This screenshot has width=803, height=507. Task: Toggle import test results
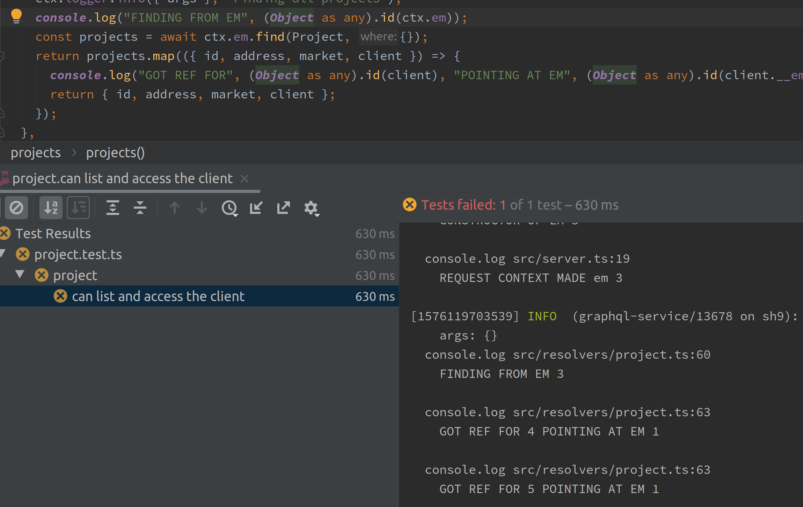coord(256,208)
